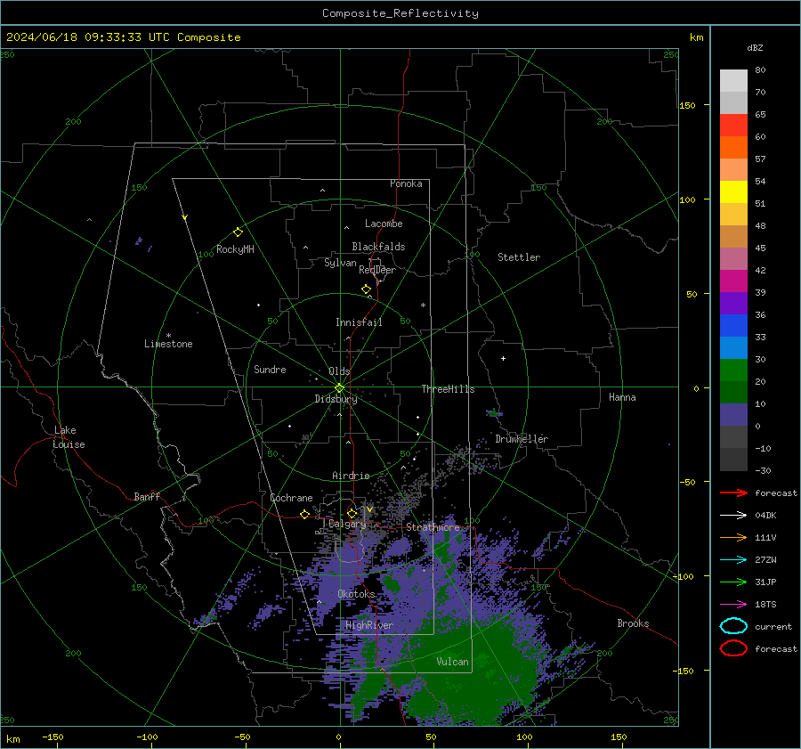Select the light gray 70-80 dBZ swatch
The image size is (801, 749).
point(733,80)
